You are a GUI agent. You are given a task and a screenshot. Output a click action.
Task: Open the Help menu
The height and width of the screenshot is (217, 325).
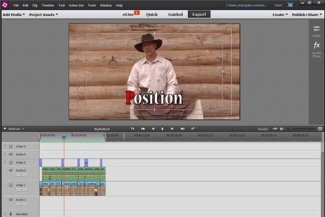(119, 5)
